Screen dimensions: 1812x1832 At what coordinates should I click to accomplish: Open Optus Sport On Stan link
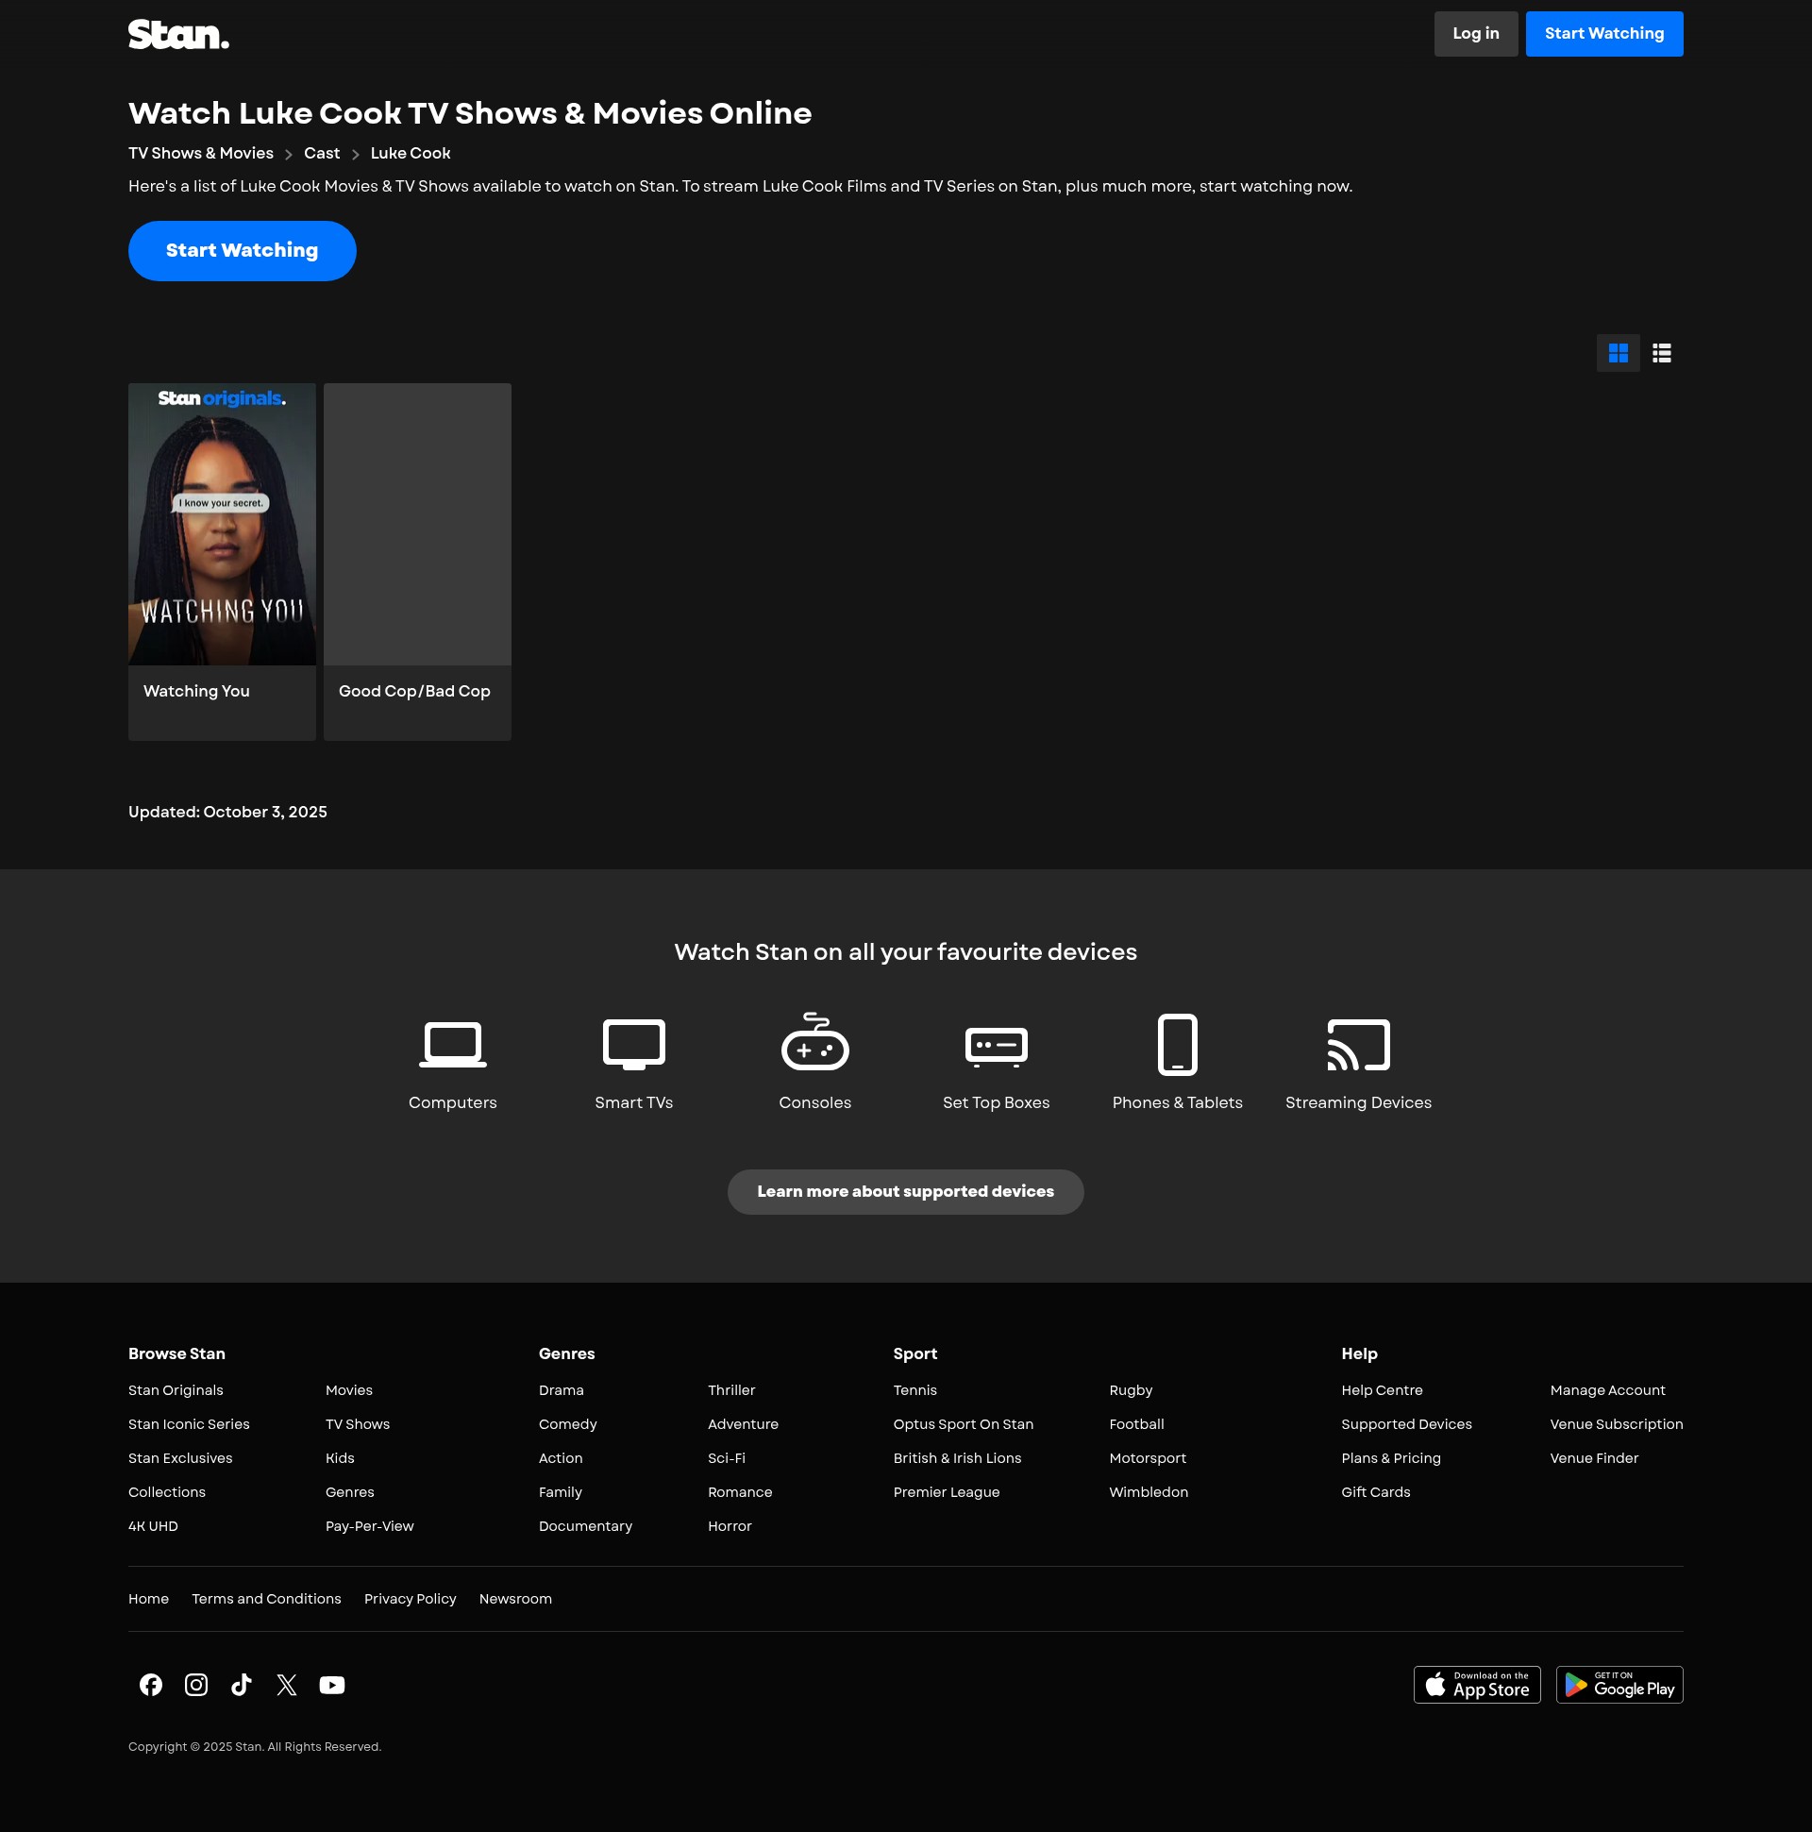(964, 1424)
